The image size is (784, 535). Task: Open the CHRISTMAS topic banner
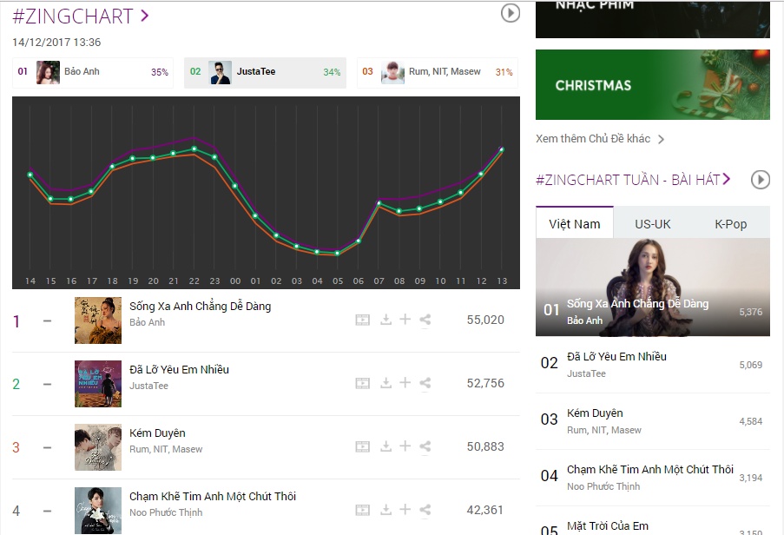(x=653, y=84)
